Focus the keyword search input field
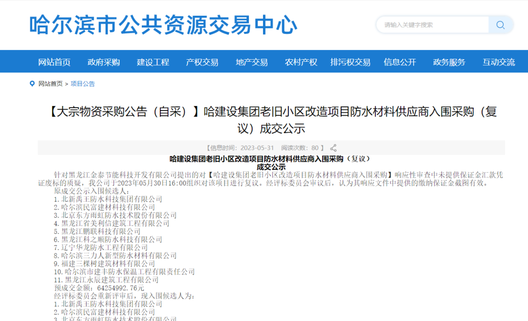Image resolution: width=528 pixels, height=321 pixels. pos(433,25)
